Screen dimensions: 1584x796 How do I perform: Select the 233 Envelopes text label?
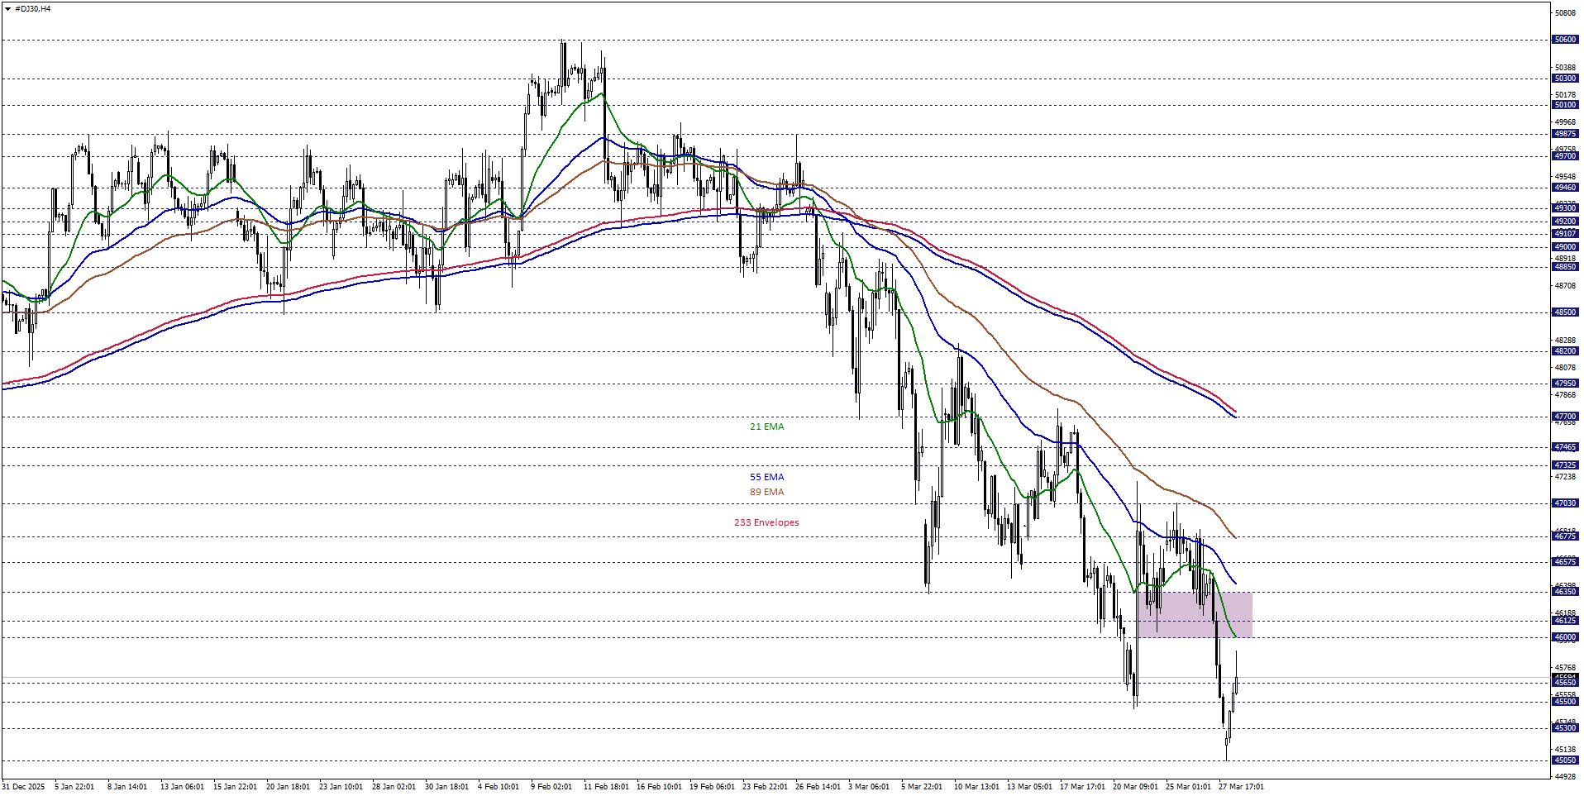pos(766,522)
